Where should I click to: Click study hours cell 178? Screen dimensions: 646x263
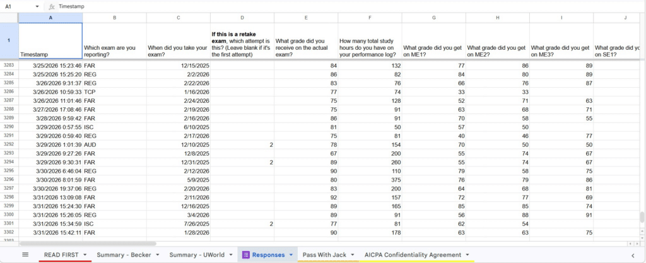coord(370,233)
